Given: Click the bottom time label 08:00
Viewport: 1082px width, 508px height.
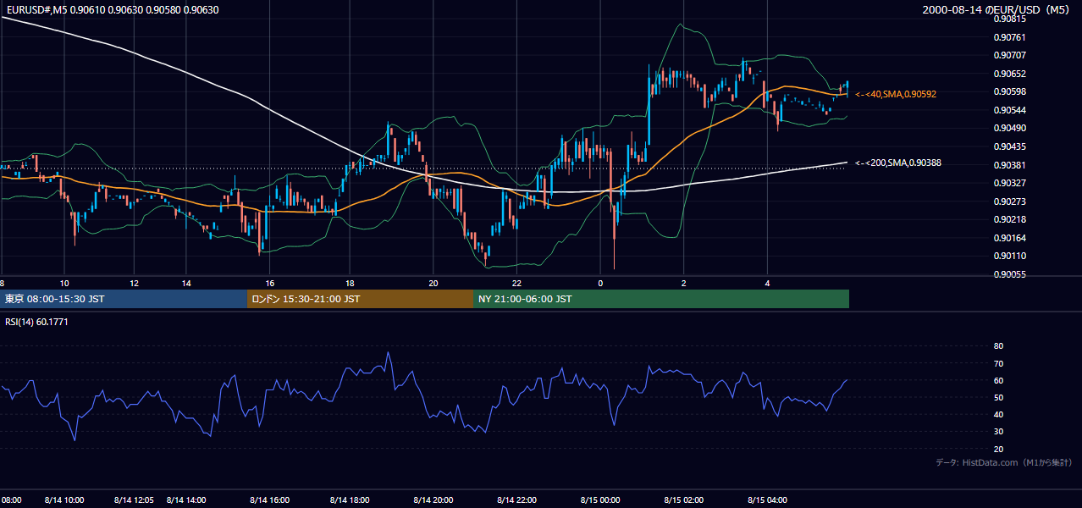Looking at the screenshot, I should [x=11, y=500].
